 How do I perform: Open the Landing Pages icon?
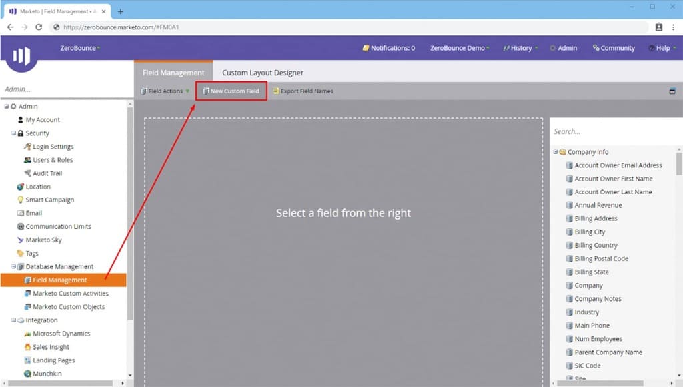[27, 360]
